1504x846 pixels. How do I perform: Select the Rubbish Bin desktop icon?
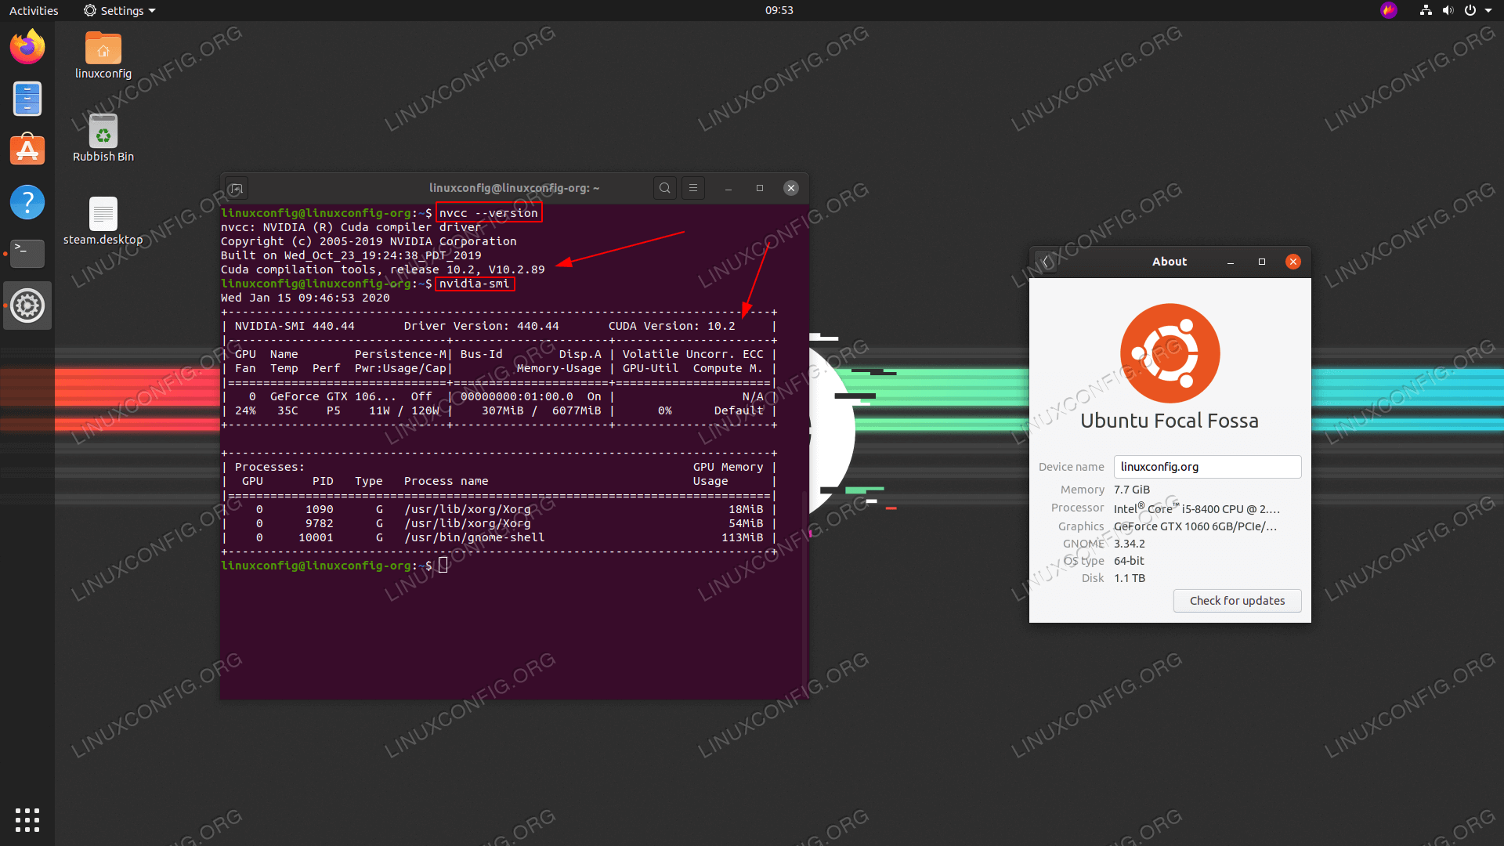[x=103, y=138]
